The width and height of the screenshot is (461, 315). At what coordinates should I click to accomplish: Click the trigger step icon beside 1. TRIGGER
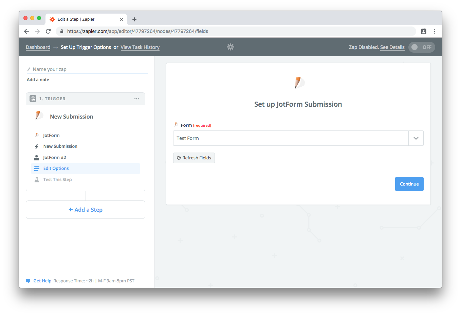point(33,99)
